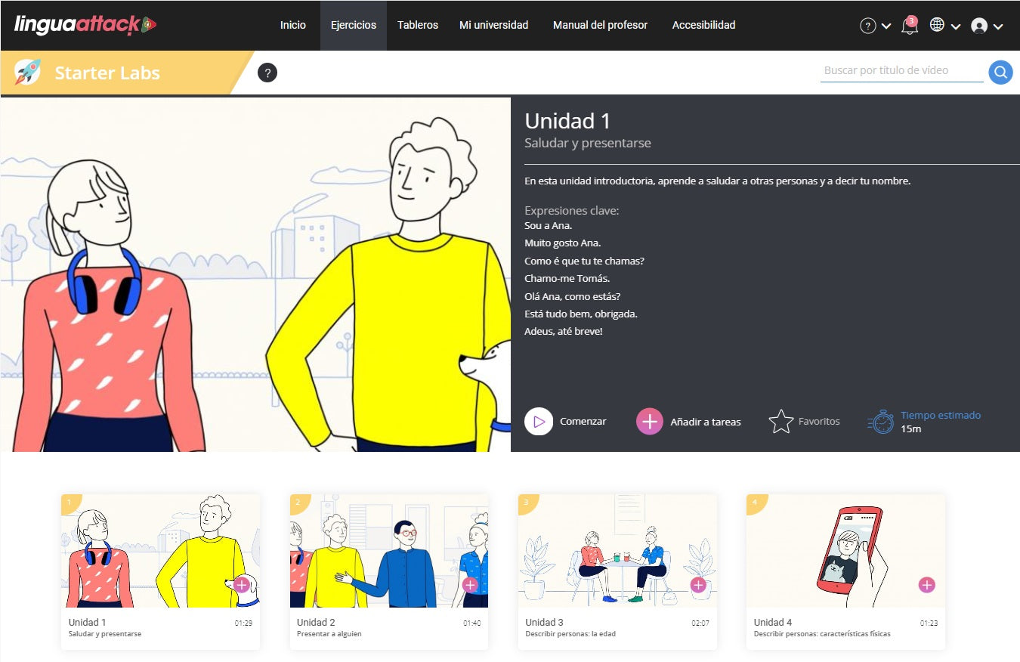Click the video title search field
1020x662 pixels.
901,70
